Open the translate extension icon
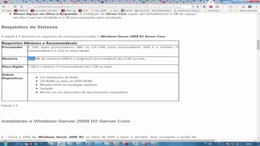The height and width of the screenshot is (146, 260). pyautogui.click(x=204, y=7)
